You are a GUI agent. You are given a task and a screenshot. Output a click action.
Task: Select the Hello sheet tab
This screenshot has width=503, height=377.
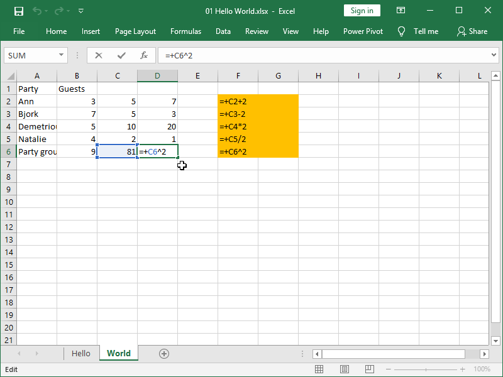click(81, 353)
